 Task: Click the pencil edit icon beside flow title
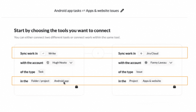coord(122,11)
